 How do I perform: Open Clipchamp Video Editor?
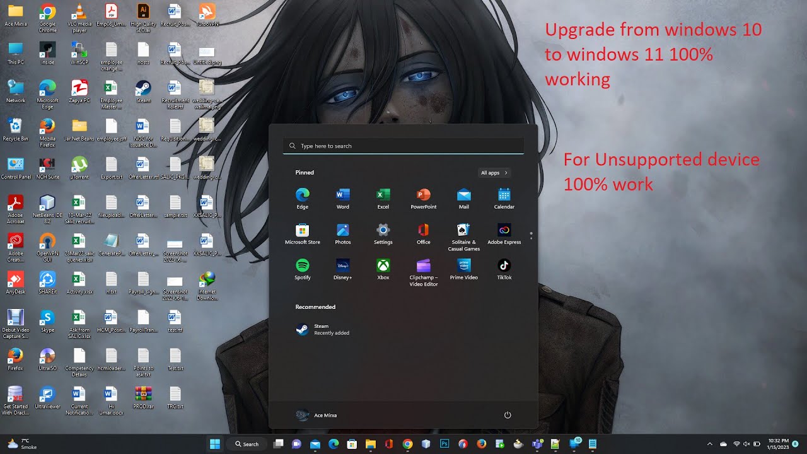coord(424,272)
